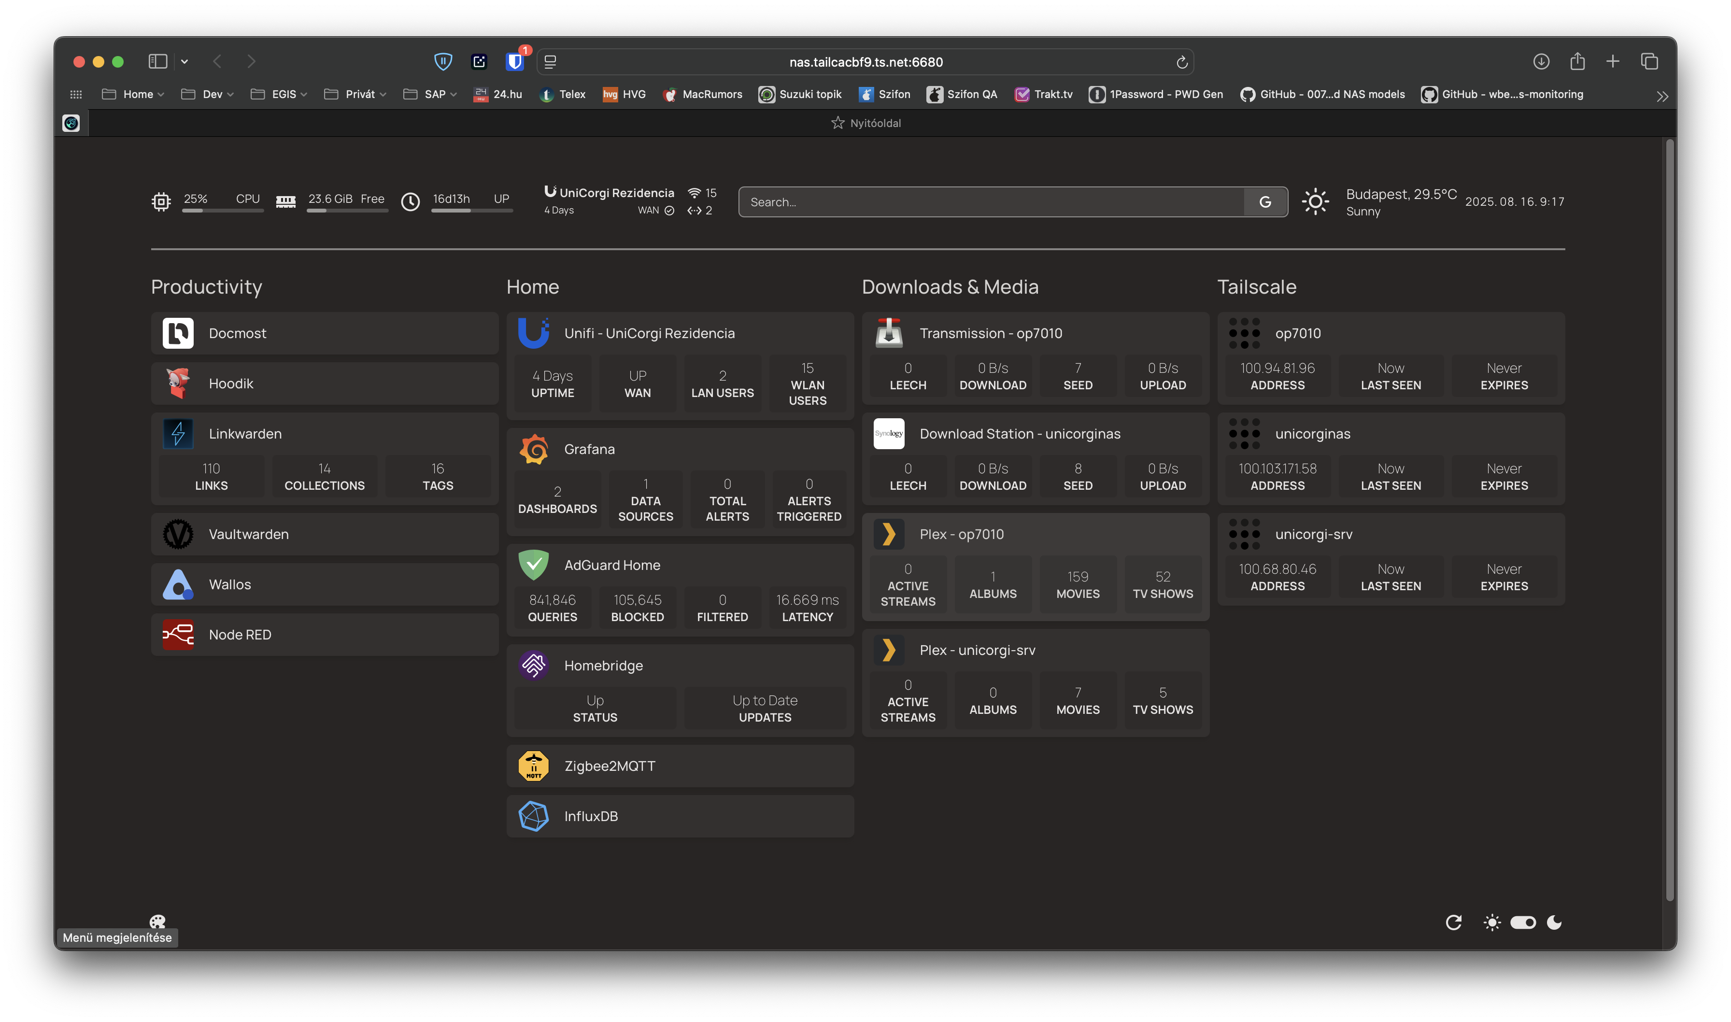The height and width of the screenshot is (1022, 1731).
Task: Click the Plex - unicorgi-srv chevron icon
Action: (889, 650)
